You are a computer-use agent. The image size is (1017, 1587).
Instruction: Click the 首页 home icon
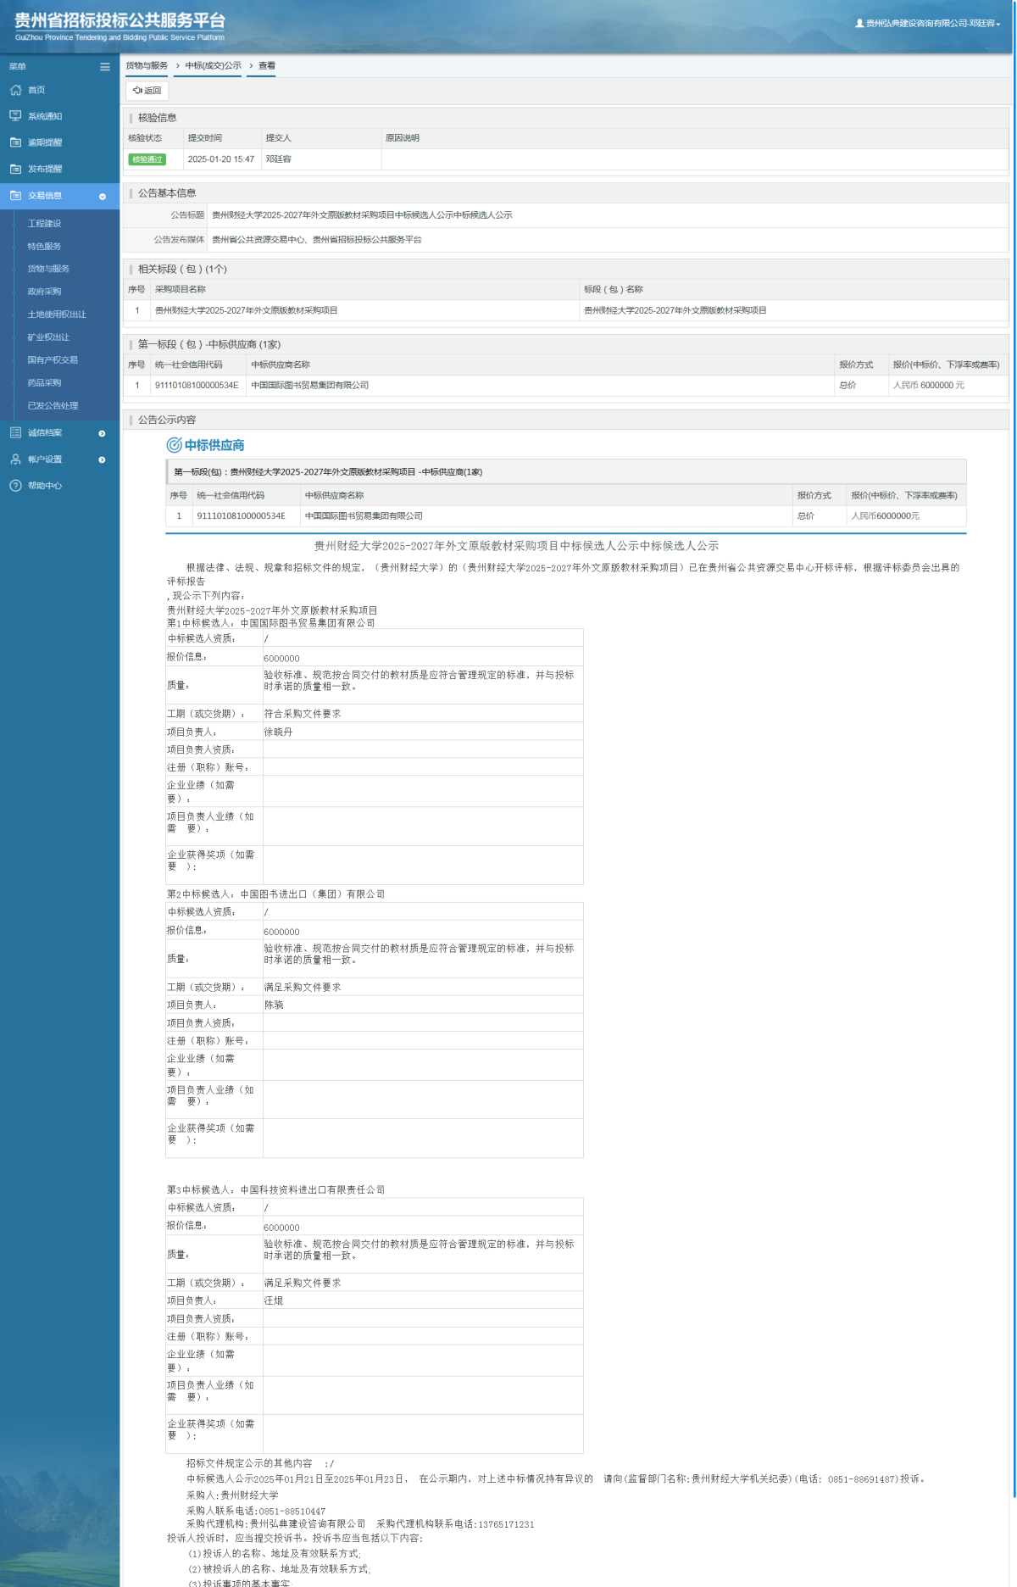pyautogui.click(x=15, y=90)
